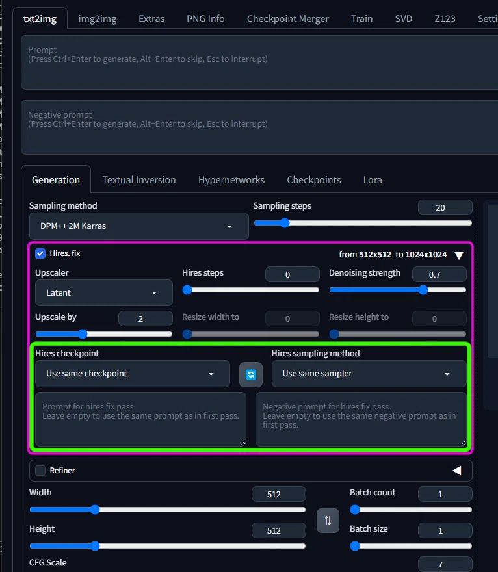Click the Batch count number field
The image size is (498, 572).
tap(445, 494)
